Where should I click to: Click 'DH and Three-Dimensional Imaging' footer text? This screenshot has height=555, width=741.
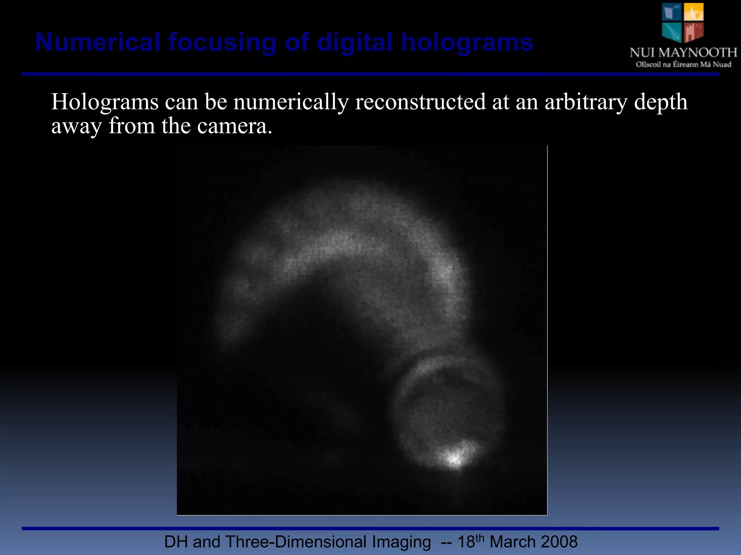click(297, 542)
